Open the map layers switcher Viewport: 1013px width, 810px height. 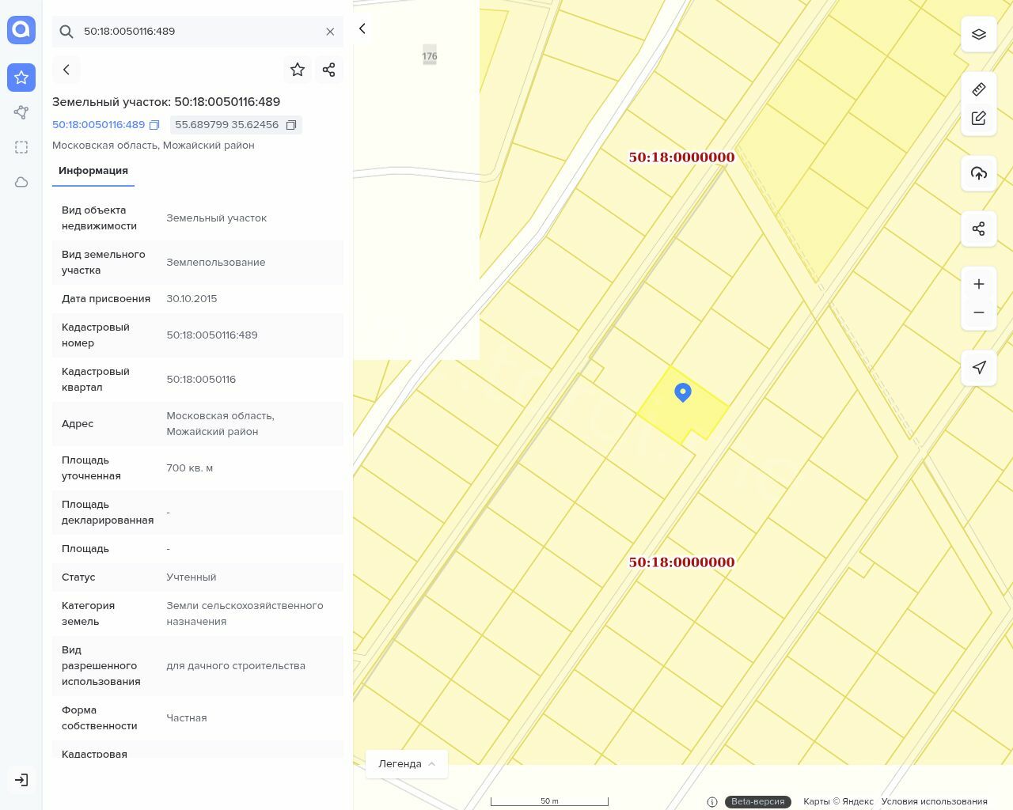pyautogui.click(x=979, y=34)
